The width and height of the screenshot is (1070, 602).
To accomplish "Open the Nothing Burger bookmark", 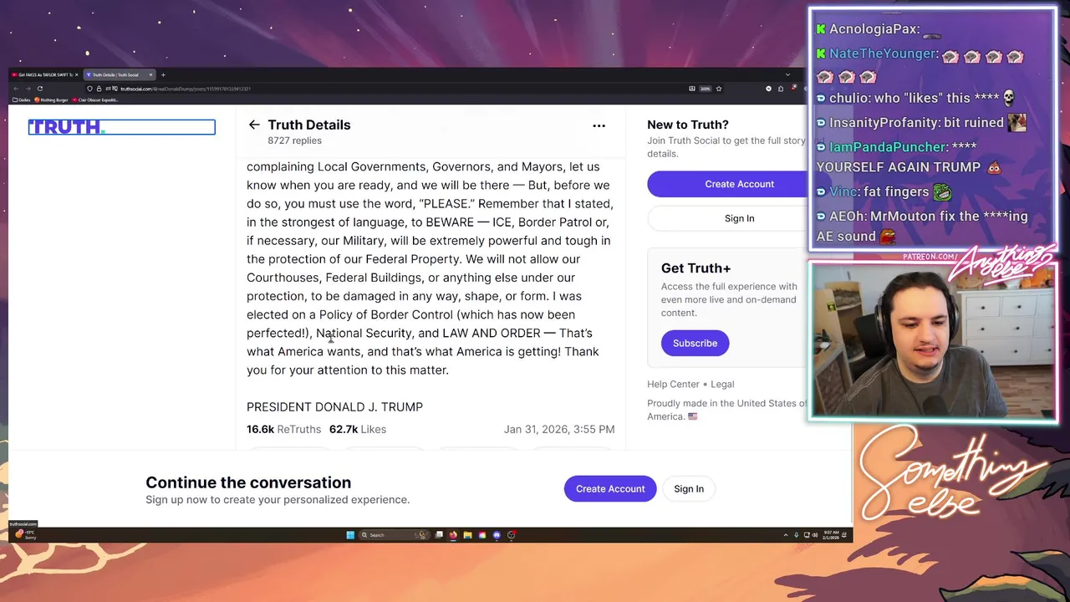I will click(x=51, y=99).
